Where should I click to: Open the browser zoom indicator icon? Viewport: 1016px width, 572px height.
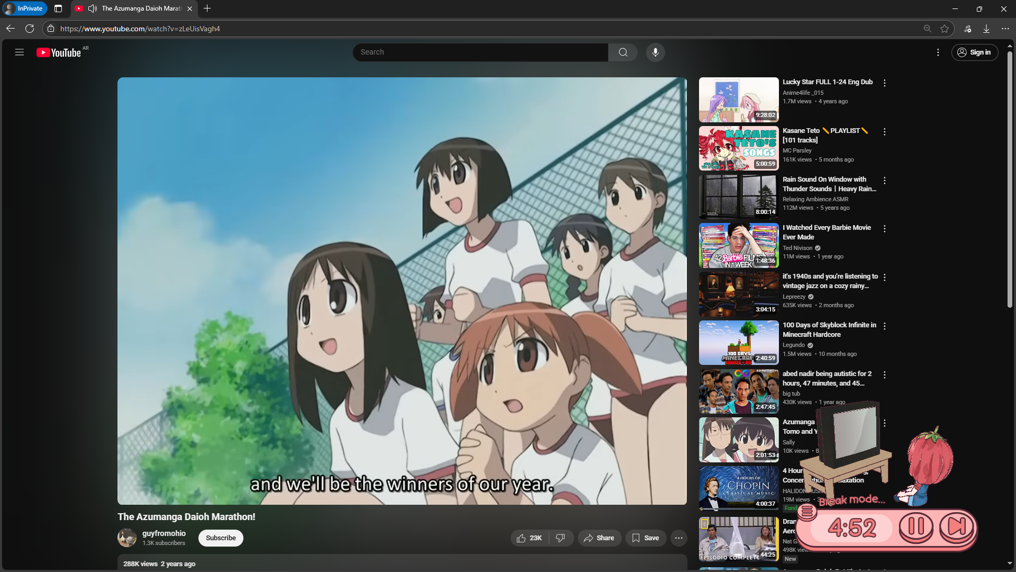(927, 29)
